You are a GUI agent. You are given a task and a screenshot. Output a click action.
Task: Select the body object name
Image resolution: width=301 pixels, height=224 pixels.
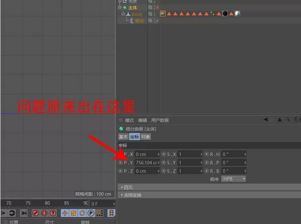coord(137,14)
